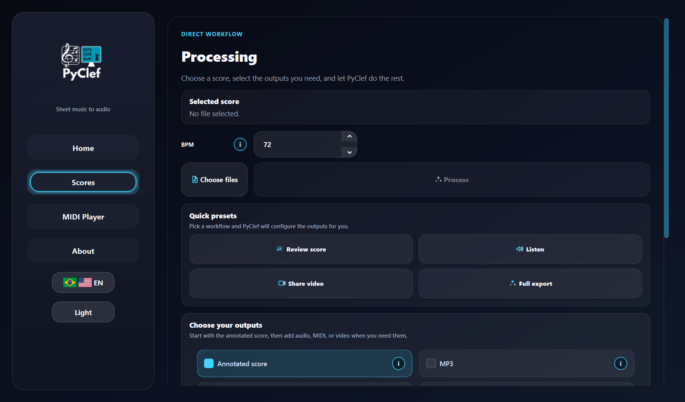Click the Choose files button

click(x=215, y=179)
